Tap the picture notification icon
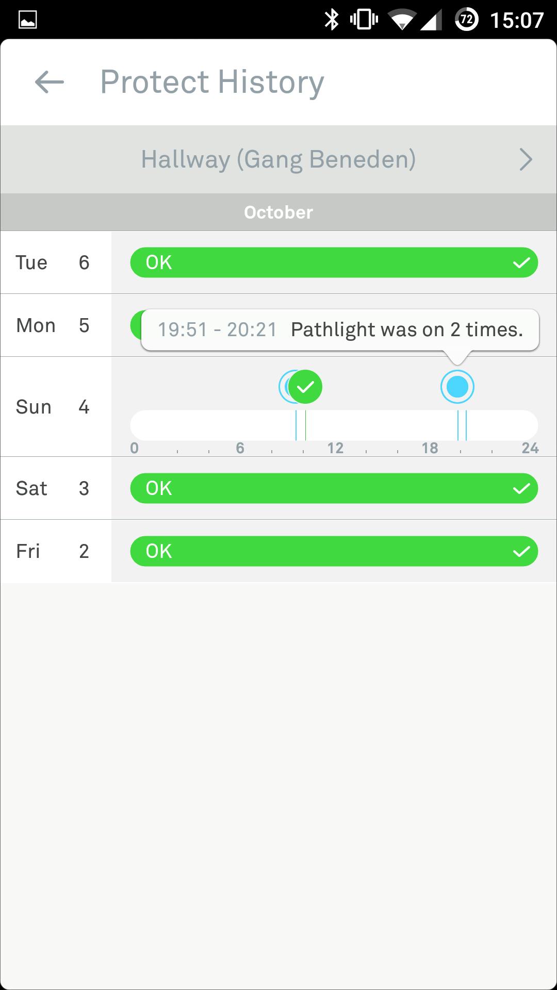The height and width of the screenshot is (990, 557). 27,20
